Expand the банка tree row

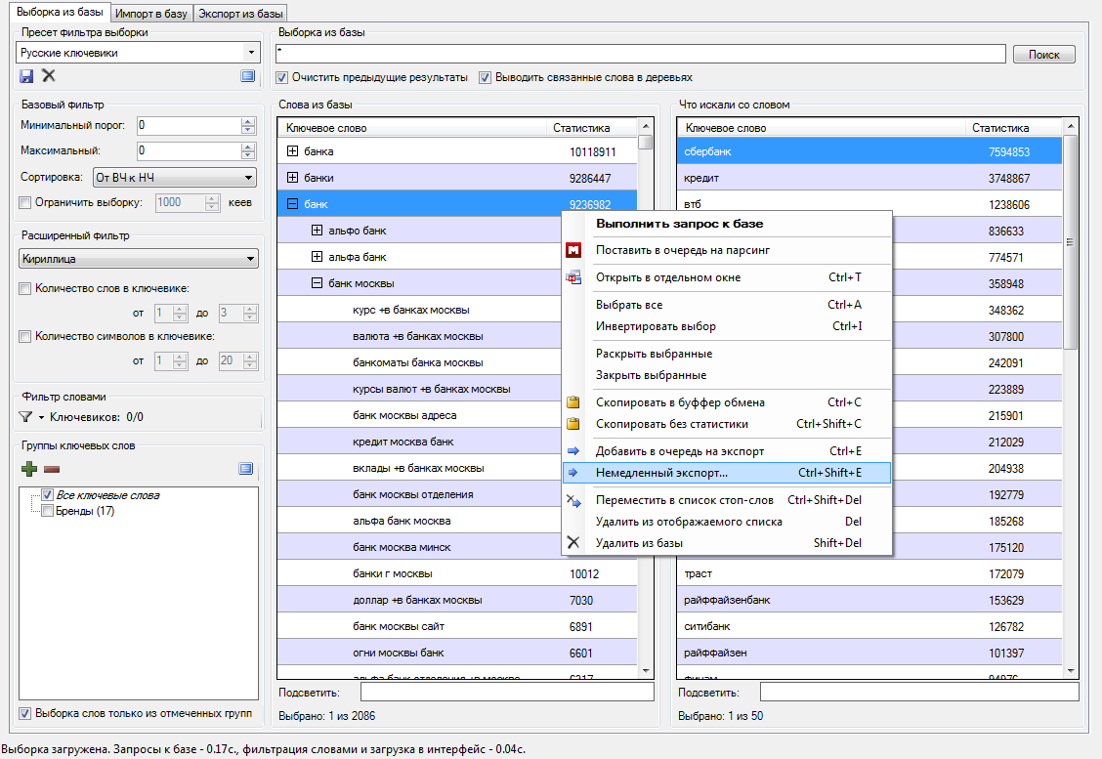pyautogui.click(x=293, y=151)
